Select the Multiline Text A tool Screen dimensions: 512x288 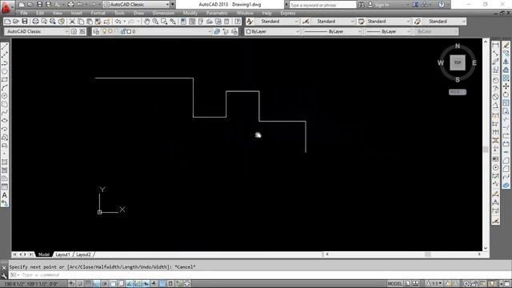pyautogui.click(x=5, y=195)
